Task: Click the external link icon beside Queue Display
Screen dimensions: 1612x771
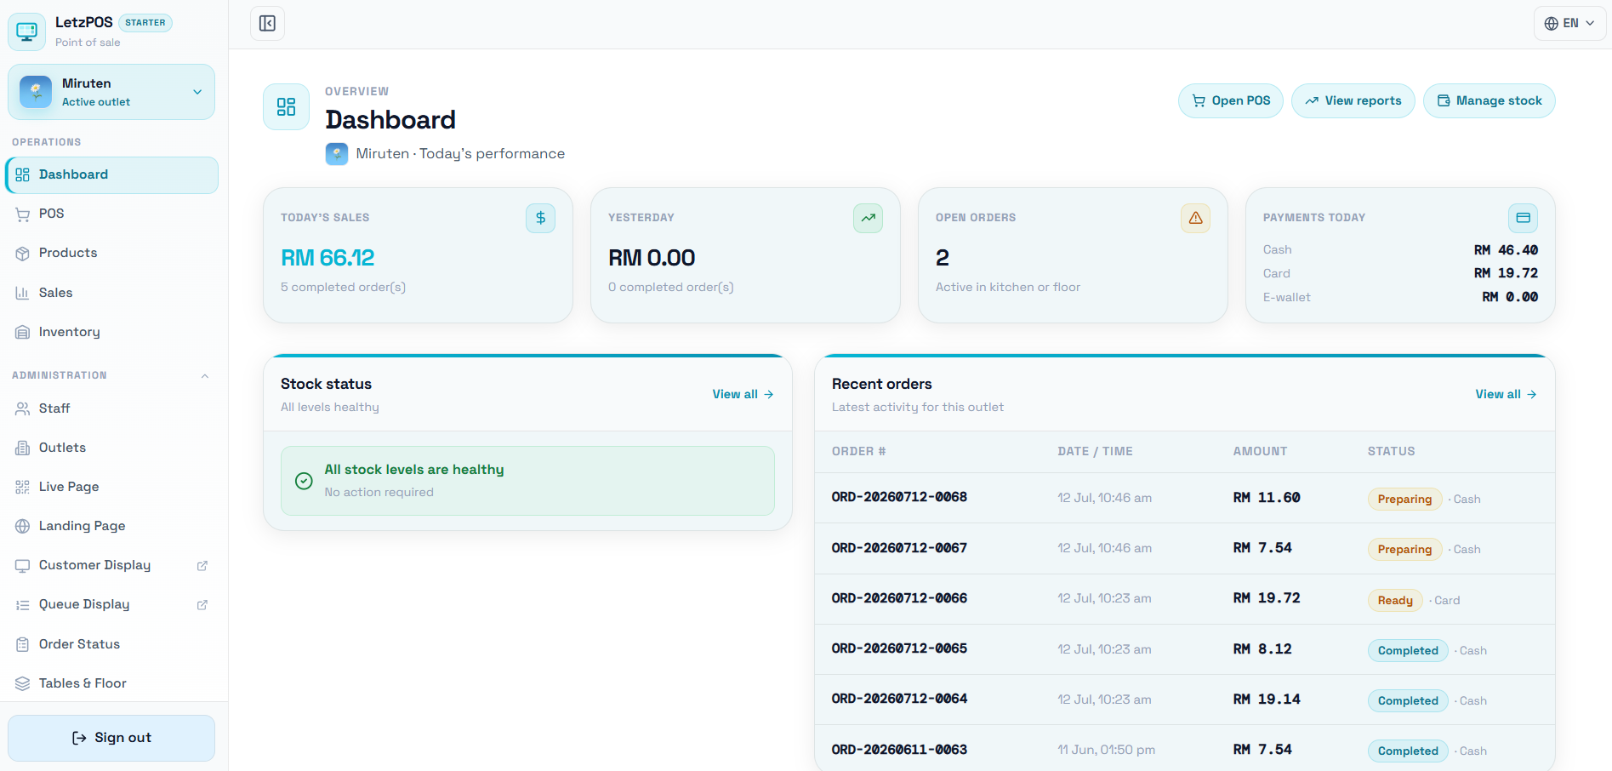Action: coord(202,605)
